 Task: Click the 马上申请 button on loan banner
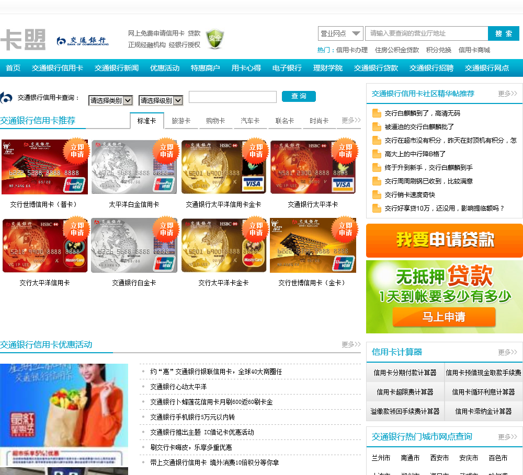[444, 317]
